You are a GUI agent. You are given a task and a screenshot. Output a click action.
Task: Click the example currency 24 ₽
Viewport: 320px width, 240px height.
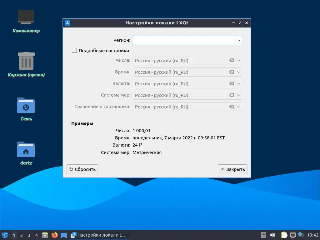(137, 145)
